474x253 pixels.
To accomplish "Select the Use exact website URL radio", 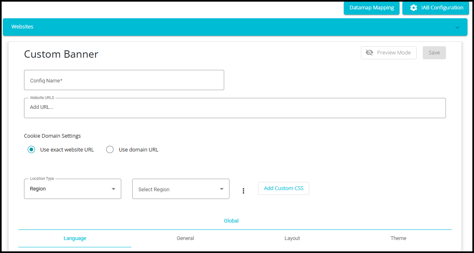I will coord(31,149).
